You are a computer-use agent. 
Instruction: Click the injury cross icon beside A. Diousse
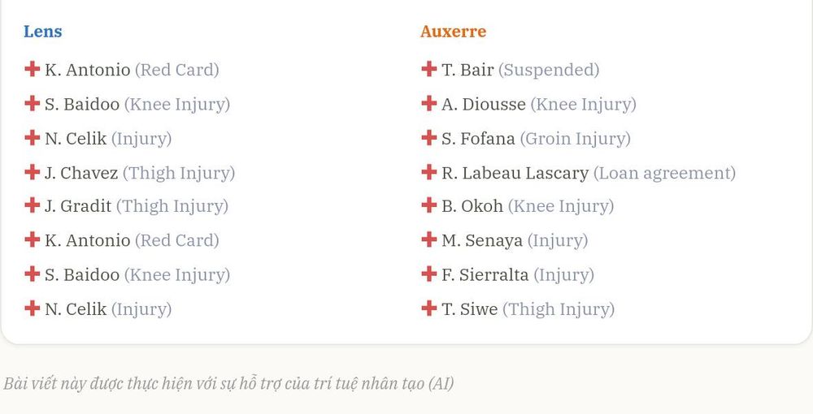pyautogui.click(x=428, y=103)
